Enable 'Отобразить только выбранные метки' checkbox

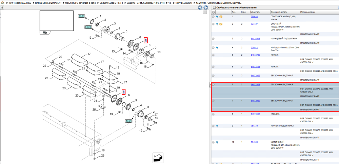click(214, 7)
